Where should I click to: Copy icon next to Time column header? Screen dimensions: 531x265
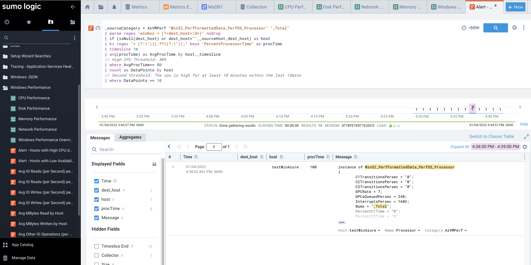196,157
